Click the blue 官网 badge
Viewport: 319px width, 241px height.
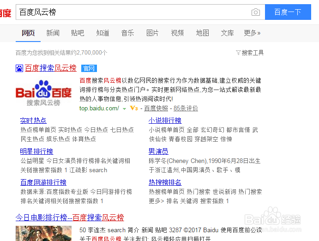tap(89, 68)
